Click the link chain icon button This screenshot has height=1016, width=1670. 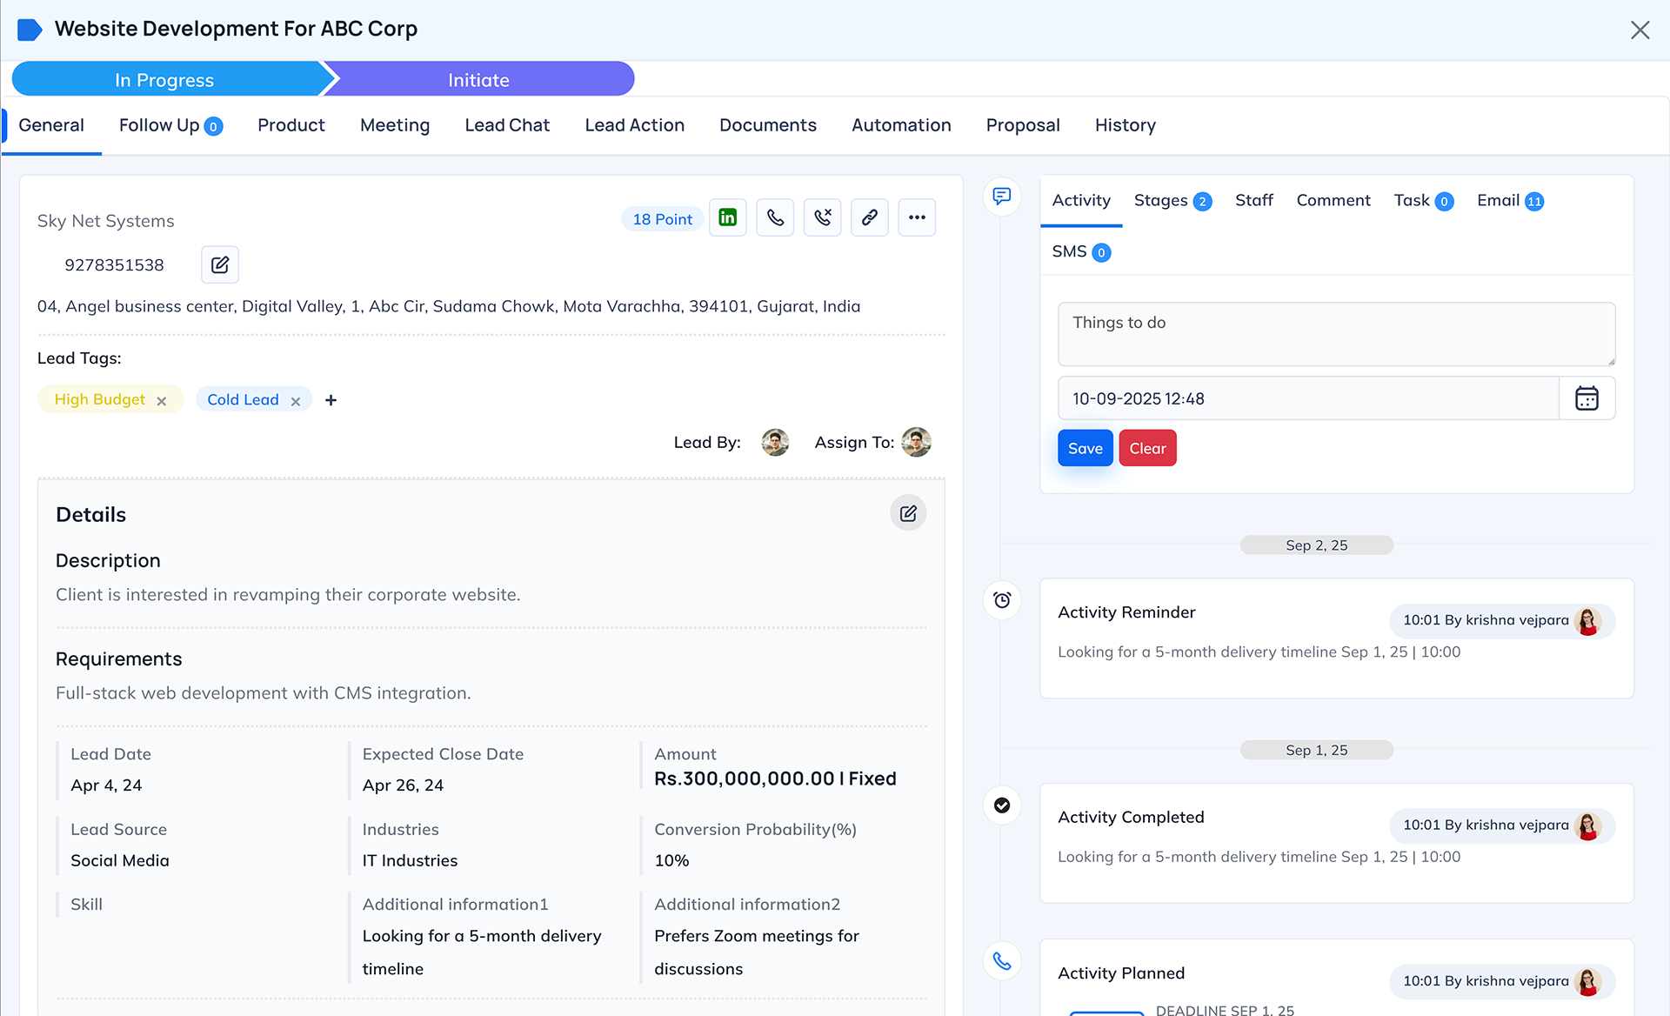tap(869, 217)
